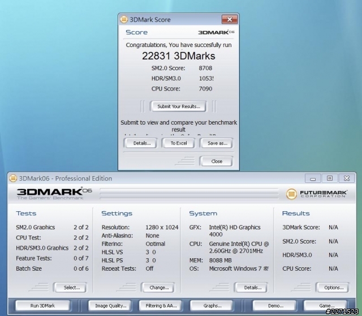This screenshot has height=316, width=362.
Task: Click Feature Tests 0 of 7
Action: click(52, 258)
